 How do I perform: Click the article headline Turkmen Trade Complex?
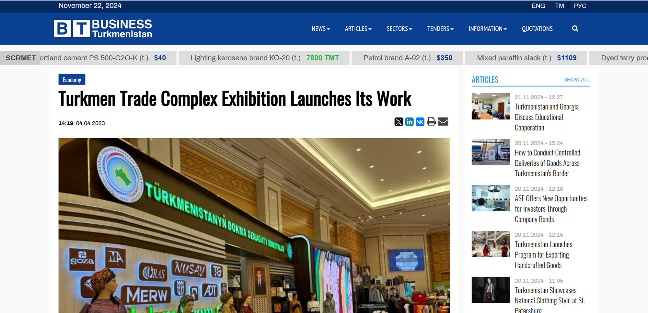click(x=235, y=99)
